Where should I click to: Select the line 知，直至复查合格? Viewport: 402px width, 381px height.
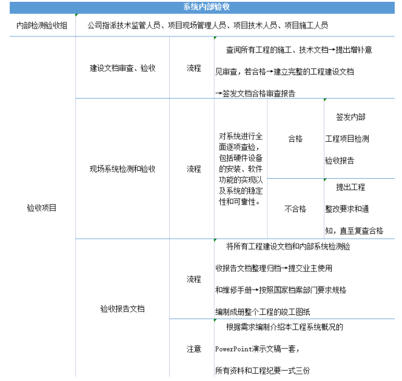coord(354,231)
